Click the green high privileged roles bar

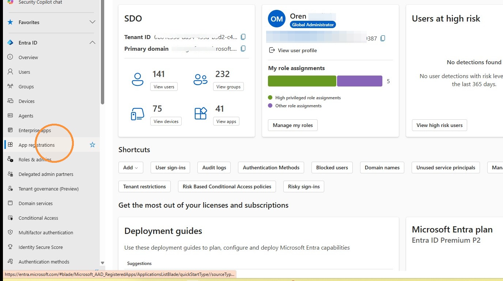(302, 81)
